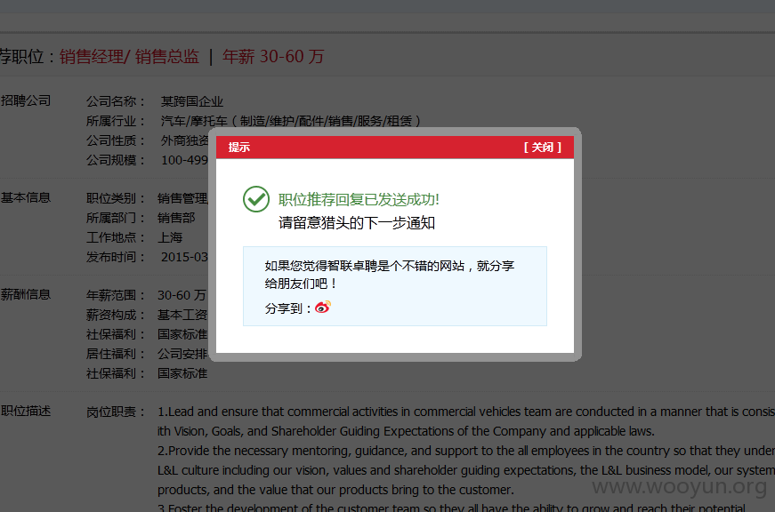The height and width of the screenshot is (512, 775).
Task: Close the 提示 dialog via 关闭
Action: [542, 148]
